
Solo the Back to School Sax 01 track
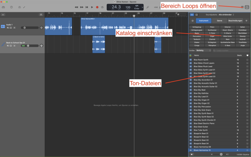[11, 46]
